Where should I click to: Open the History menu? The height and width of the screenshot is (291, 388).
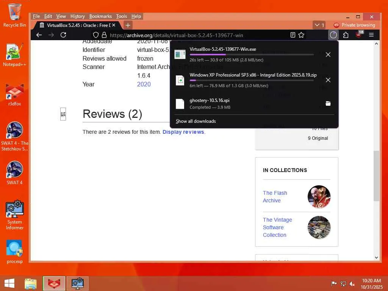point(77,16)
